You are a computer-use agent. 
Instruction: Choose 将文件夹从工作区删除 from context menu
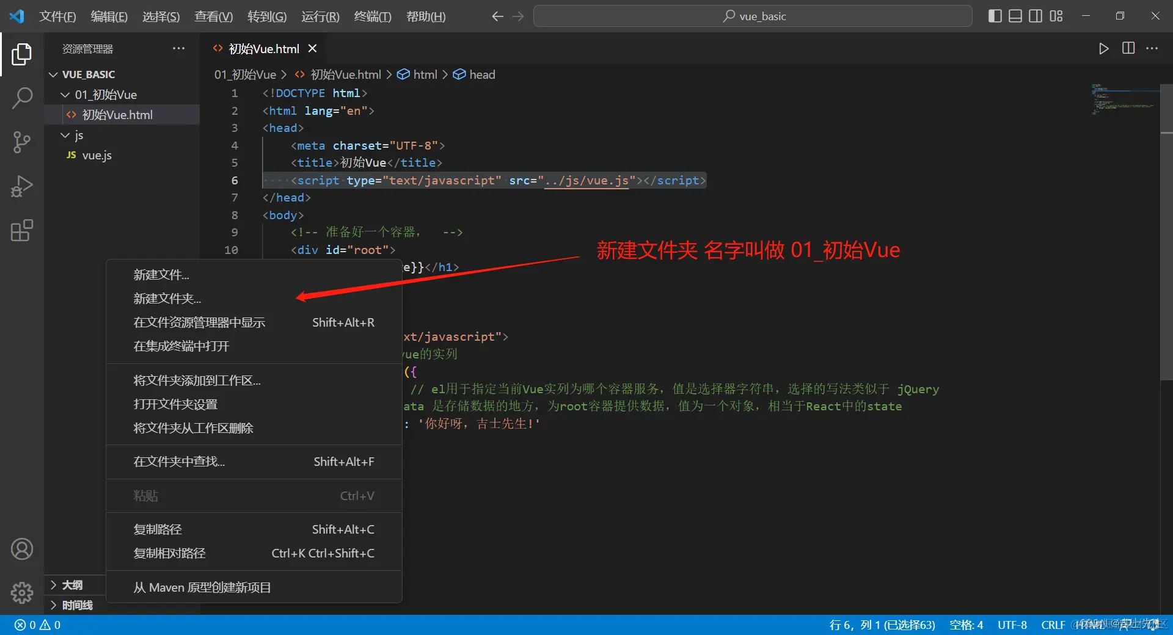click(254, 428)
